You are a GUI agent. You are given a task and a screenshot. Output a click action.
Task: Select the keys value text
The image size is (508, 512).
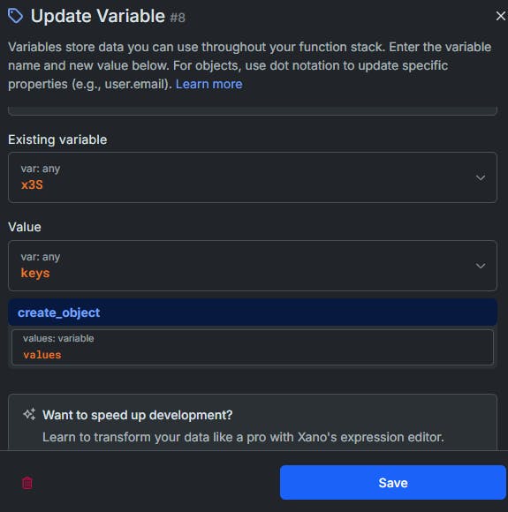[35, 273]
